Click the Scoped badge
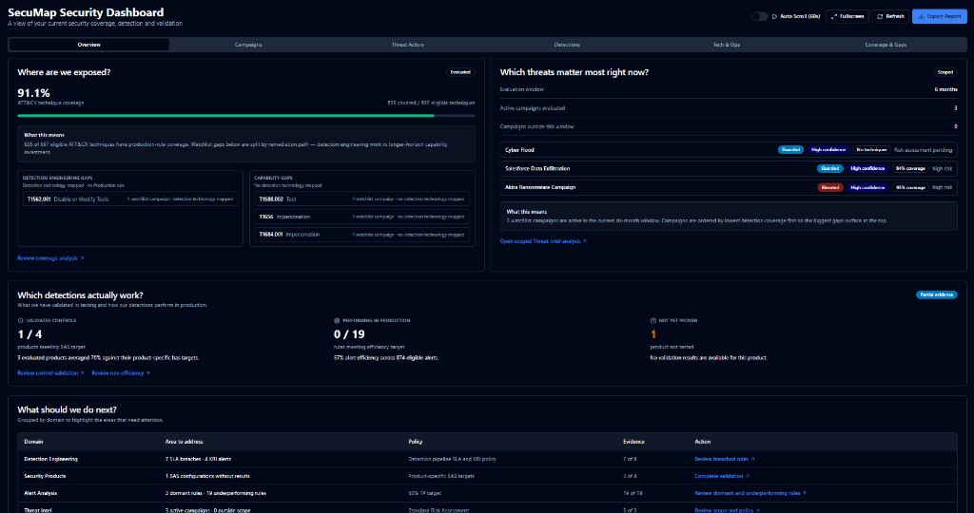The image size is (974, 513). coord(945,72)
